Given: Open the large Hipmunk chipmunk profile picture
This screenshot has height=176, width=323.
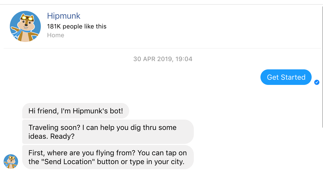Looking at the screenshot, I should tap(25, 26).
